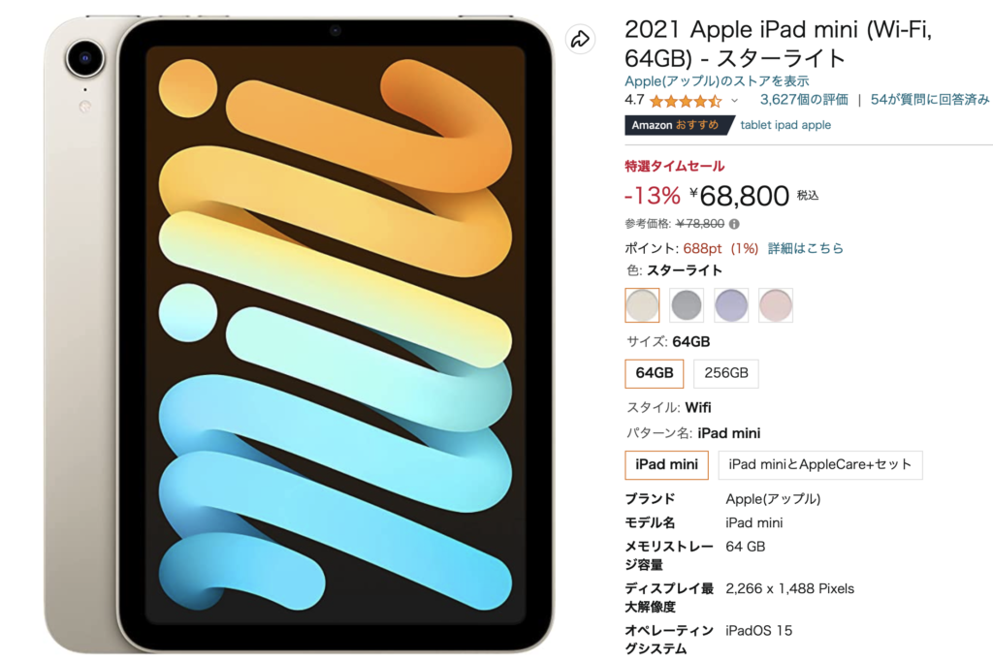
Task: Click the share arrow icon
Action: [580, 40]
